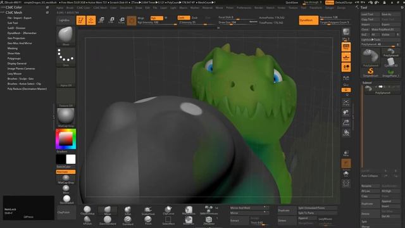Select the SimpleBrush tool icon
The image size is (405, 228).
pyautogui.click(x=371, y=72)
